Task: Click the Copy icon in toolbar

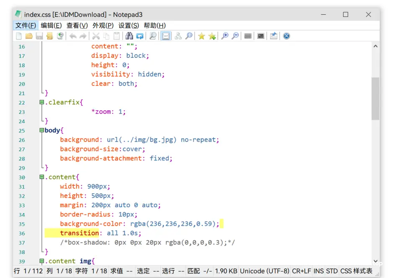Action: coord(106,36)
